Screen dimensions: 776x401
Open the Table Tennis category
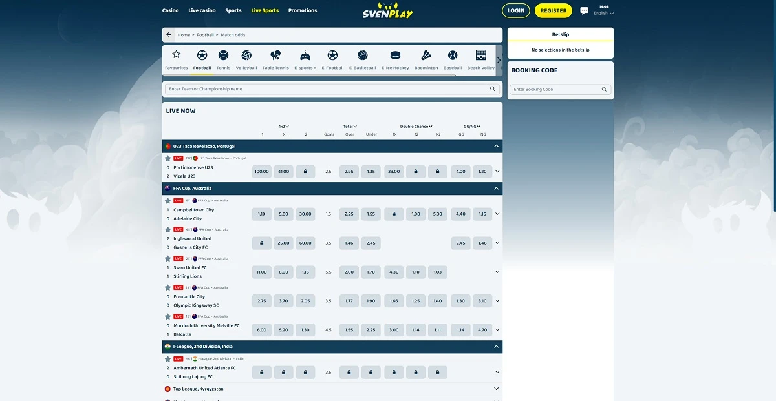(275, 59)
